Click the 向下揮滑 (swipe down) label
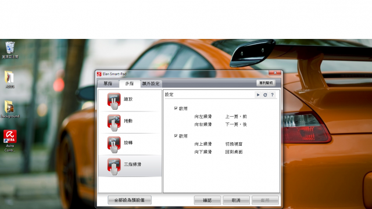Viewport: 372px width, 209px height. tap(203, 152)
